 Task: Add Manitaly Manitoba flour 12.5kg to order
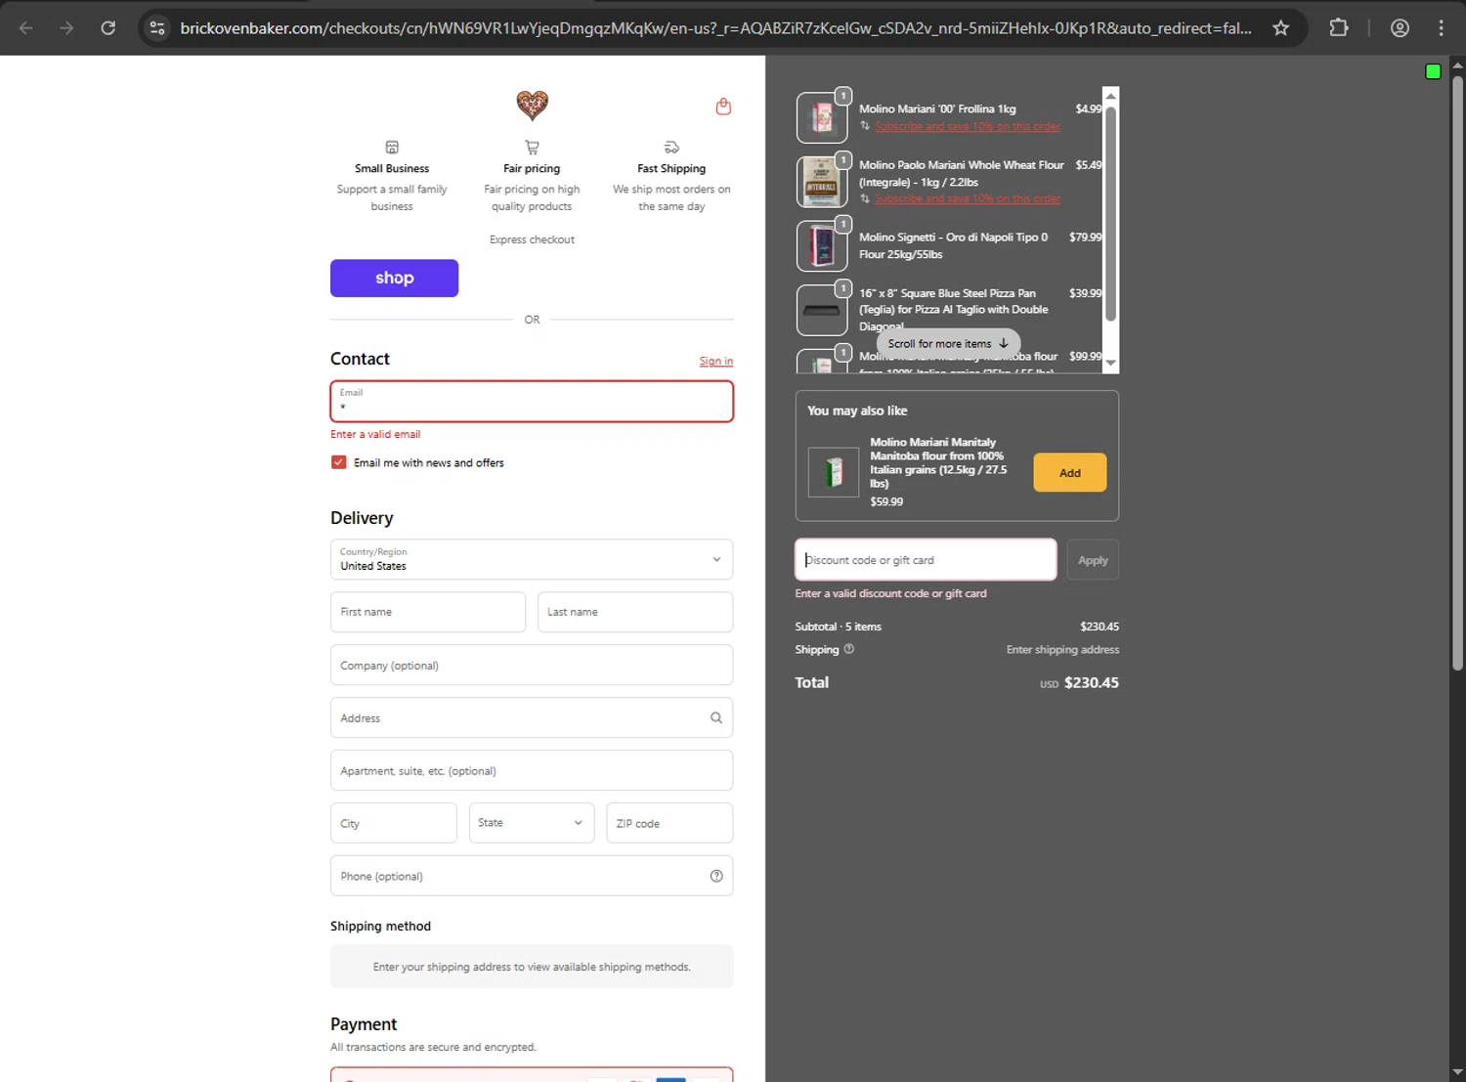pos(1070,472)
